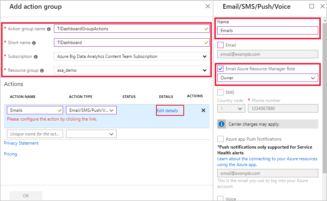327x201 pixels.
Task: Open the empty action type dropdown
Action: coord(91,134)
